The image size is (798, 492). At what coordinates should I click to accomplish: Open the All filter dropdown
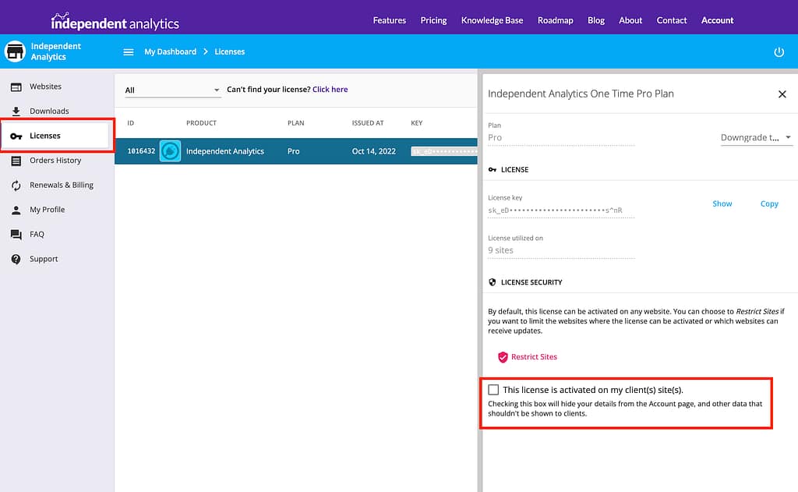click(173, 90)
